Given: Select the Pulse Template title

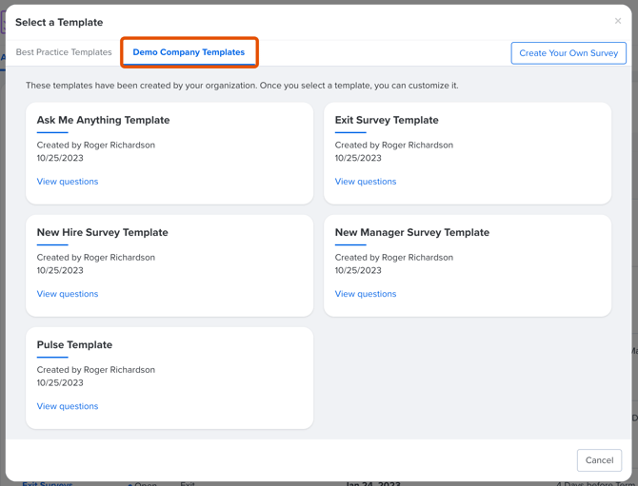Looking at the screenshot, I should (74, 345).
